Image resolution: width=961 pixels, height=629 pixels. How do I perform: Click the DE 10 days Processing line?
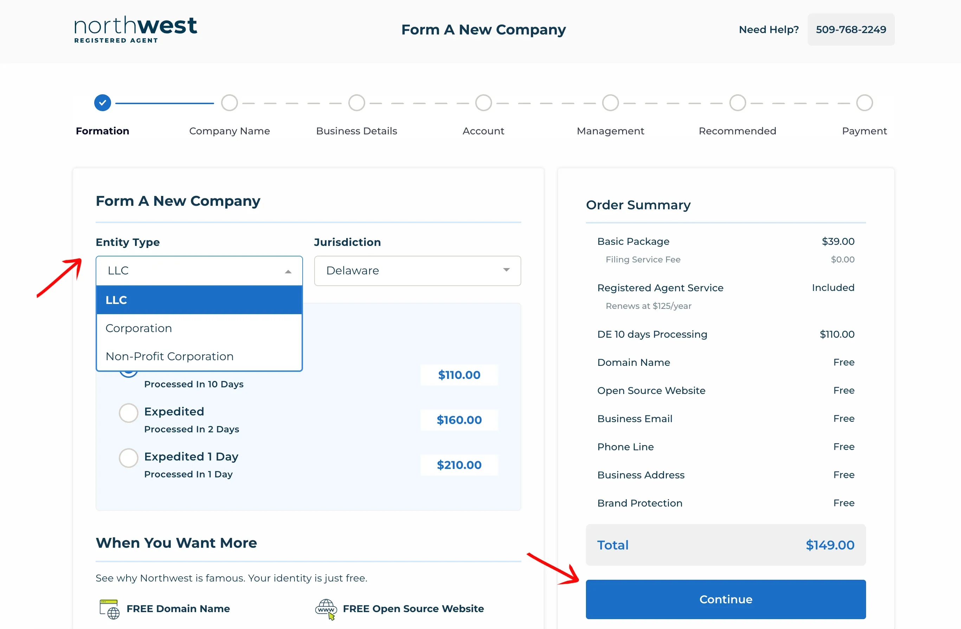click(725, 334)
